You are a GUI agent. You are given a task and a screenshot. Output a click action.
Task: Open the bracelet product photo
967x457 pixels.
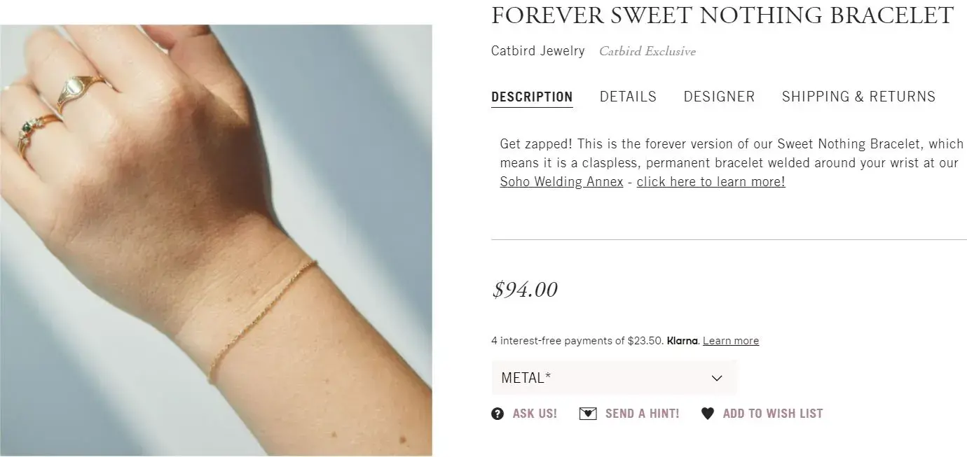[x=216, y=240]
